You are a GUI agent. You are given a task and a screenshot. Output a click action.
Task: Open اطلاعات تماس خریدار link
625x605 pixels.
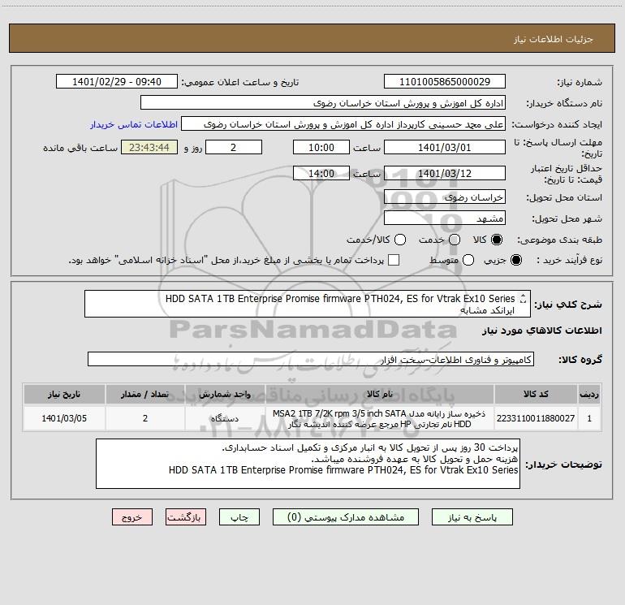point(134,124)
